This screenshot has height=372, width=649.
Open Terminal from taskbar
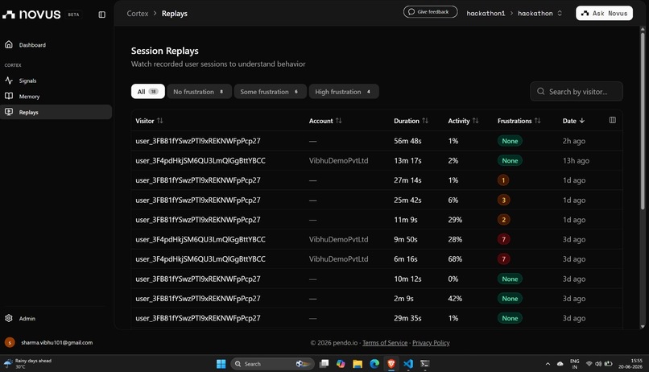(424, 364)
